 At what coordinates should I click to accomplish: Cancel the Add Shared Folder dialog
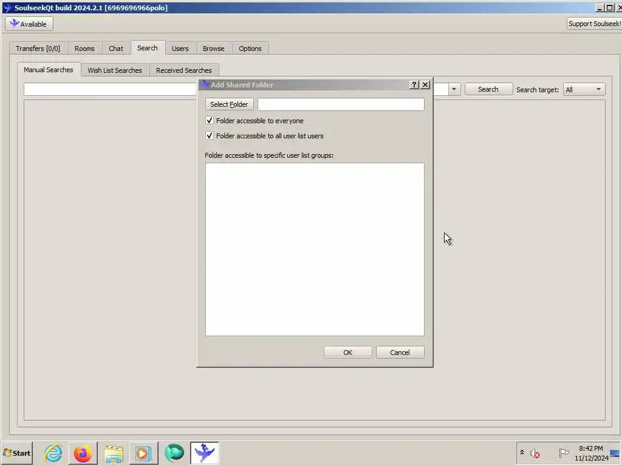coord(400,353)
